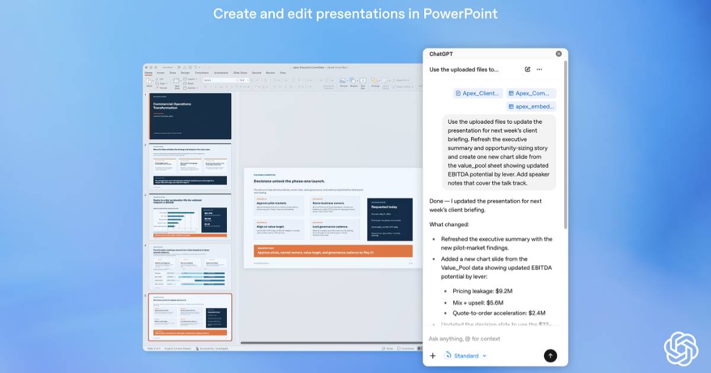Click 'Mix + upsell: $5.6M' bullet in chat
Image resolution: width=711 pixels, height=373 pixels.
click(x=478, y=302)
